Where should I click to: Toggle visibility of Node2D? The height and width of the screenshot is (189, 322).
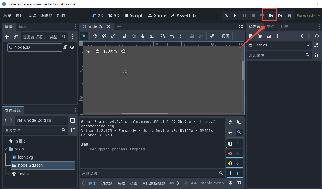pyautogui.click(x=72, y=47)
